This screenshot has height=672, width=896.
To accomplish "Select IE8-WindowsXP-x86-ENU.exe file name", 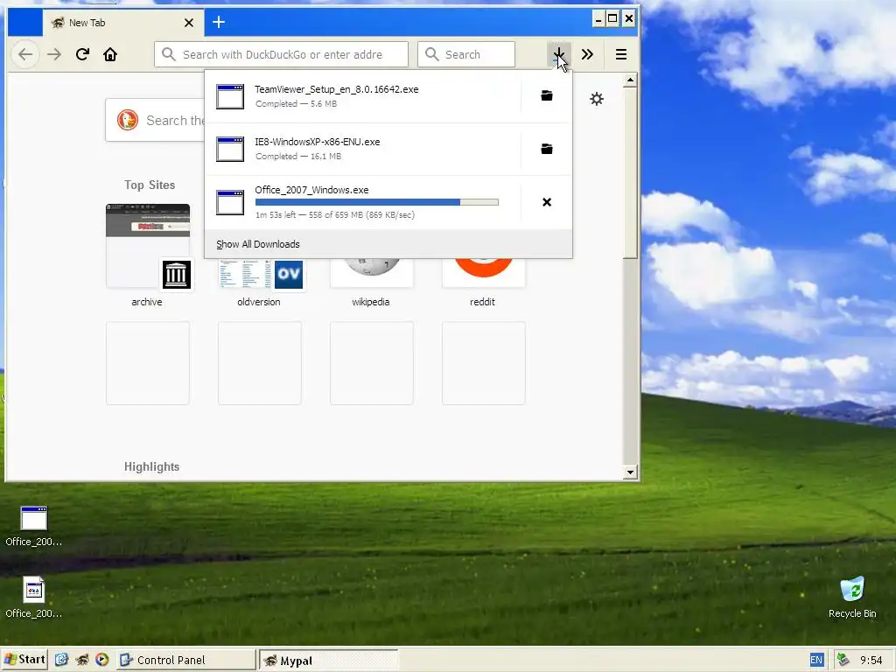I will tap(317, 142).
